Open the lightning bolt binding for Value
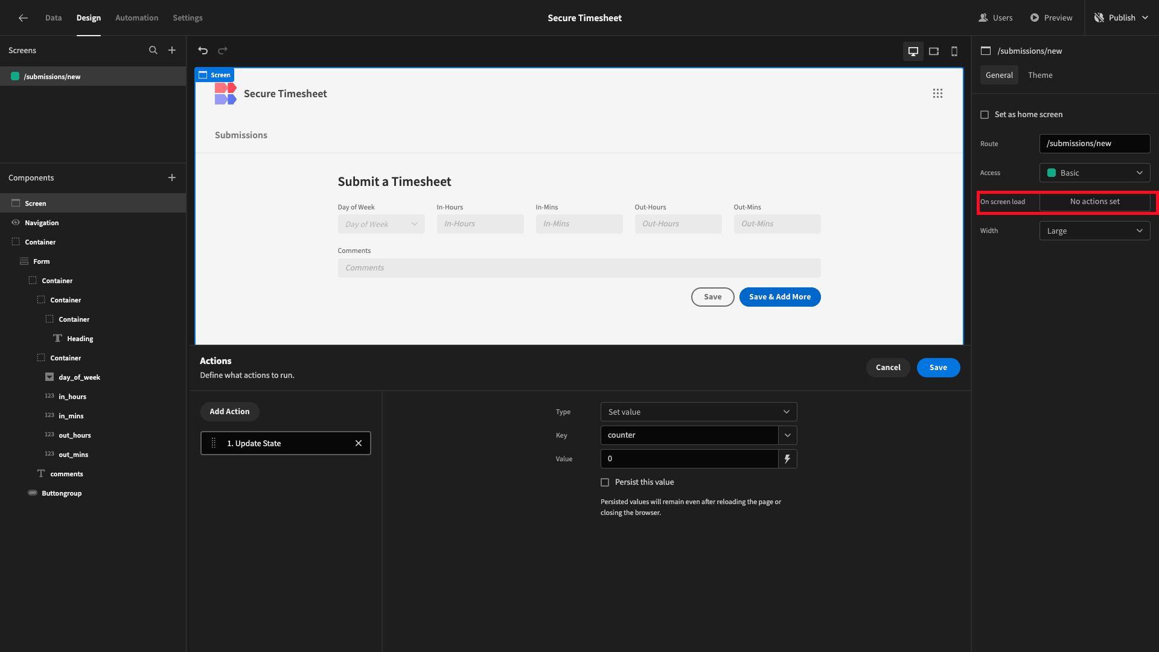This screenshot has height=652, width=1159. pyautogui.click(x=787, y=459)
